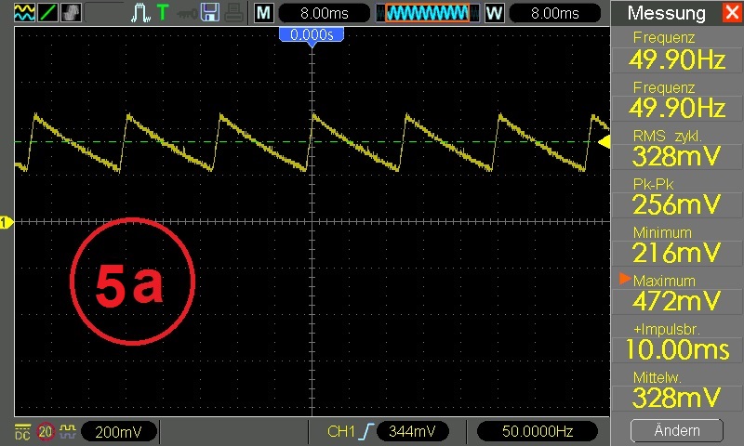The height and width of the screenshot is (446, 744).
Task: Click the M main timebase icon
Action: click(264, 13)
